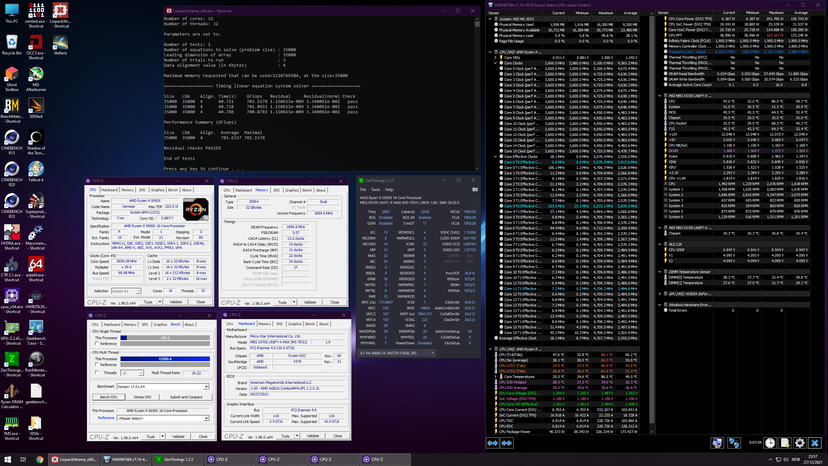The height and width of the screenshot is (466, 828).
Task: Open the GPU-Z shortcut desktop icon
Action: click(x=12, y=333)
